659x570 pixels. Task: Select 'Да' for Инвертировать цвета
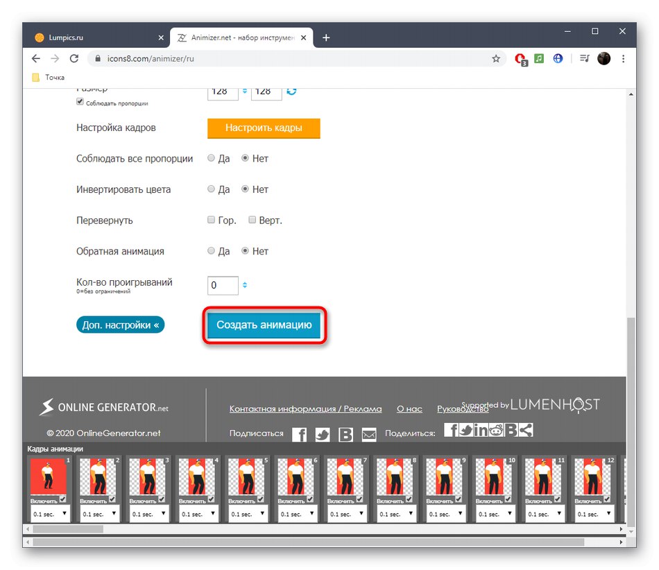211,189
